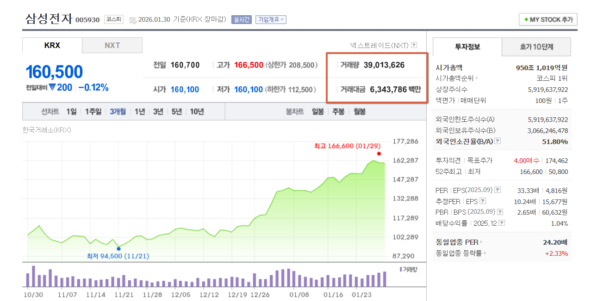Click the 하한가 112,500 text
This screenshot has width=591, height=301.
[291, 89]
